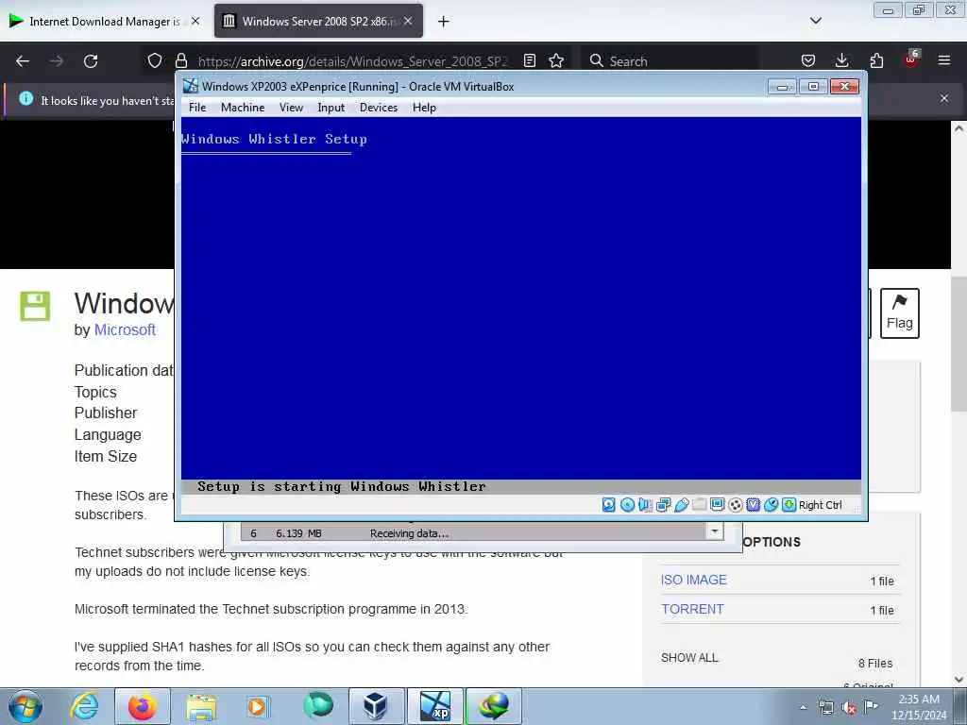
Task: Open Windows Explorer folder in taskbar
Action: (x=201, y=706)
